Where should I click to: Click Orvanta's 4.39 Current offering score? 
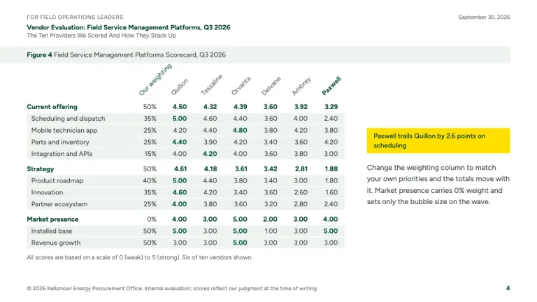pyautogui.click(x=240, y=107)
